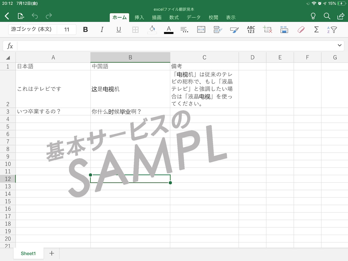This screenshot has width=348, height=261.
Task: Switch to the 表示 tab
Action: tap(231, 17)
